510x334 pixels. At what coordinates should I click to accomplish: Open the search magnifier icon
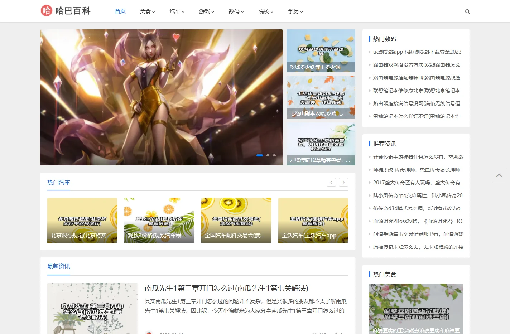(x=467, y=11)
